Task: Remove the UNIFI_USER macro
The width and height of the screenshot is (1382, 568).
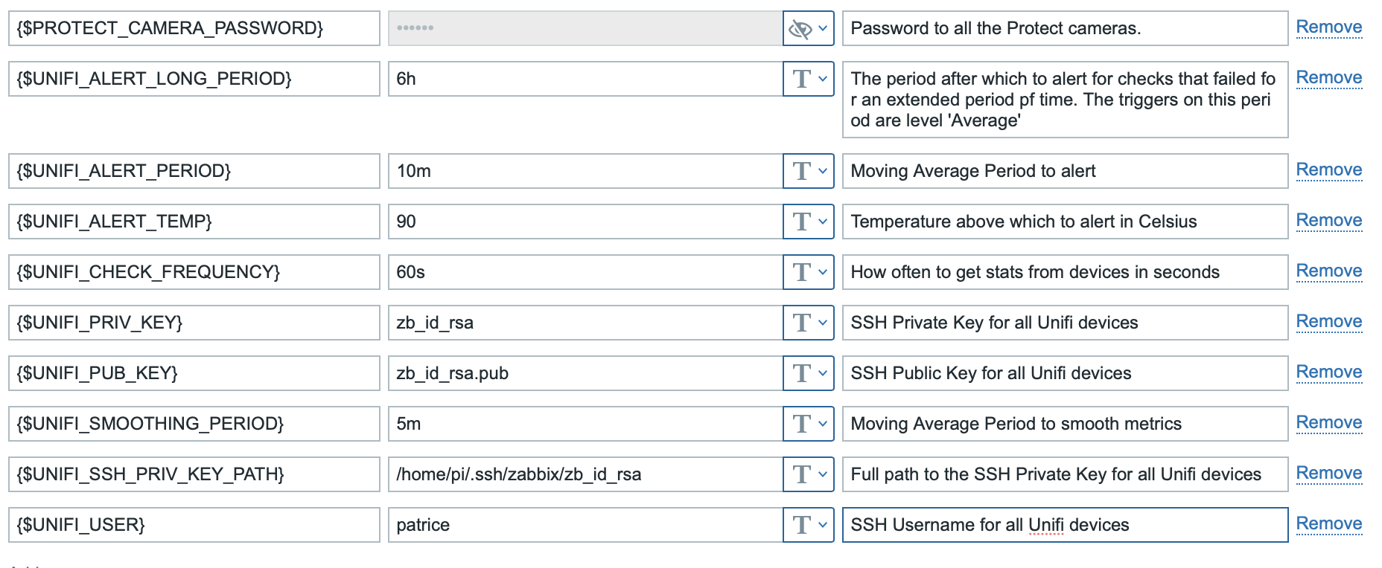Action: (x=1329, y=524)
